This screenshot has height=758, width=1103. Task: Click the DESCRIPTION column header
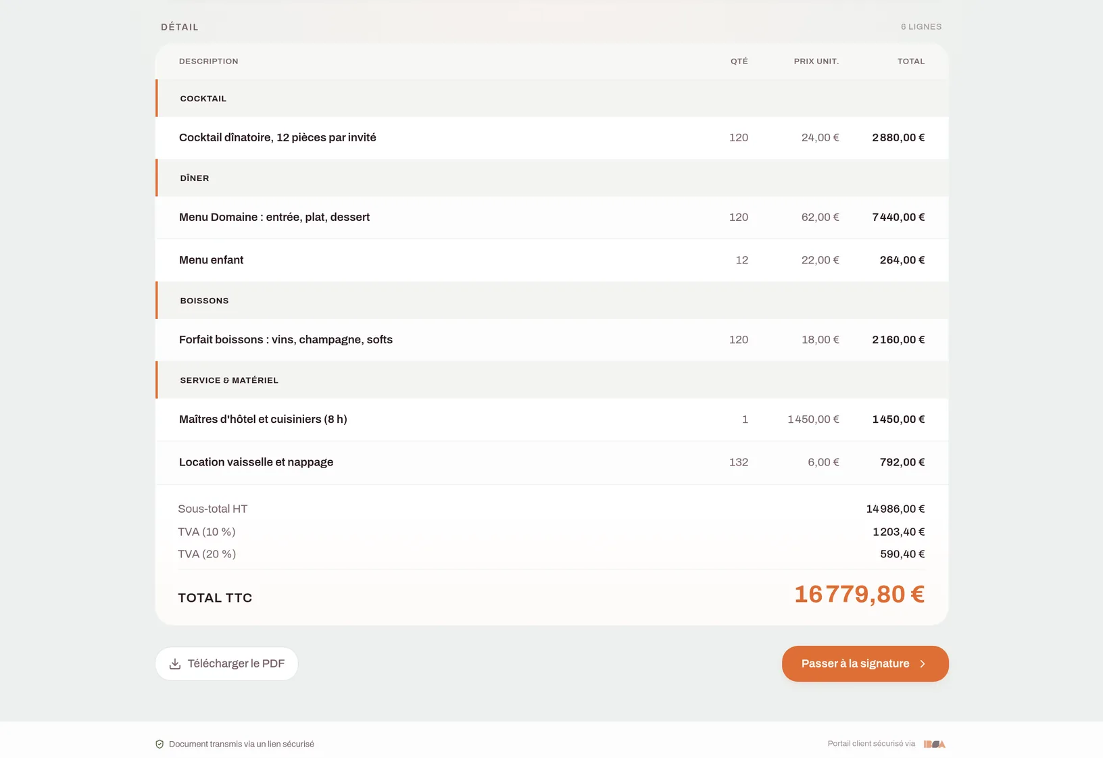point(209,61)
